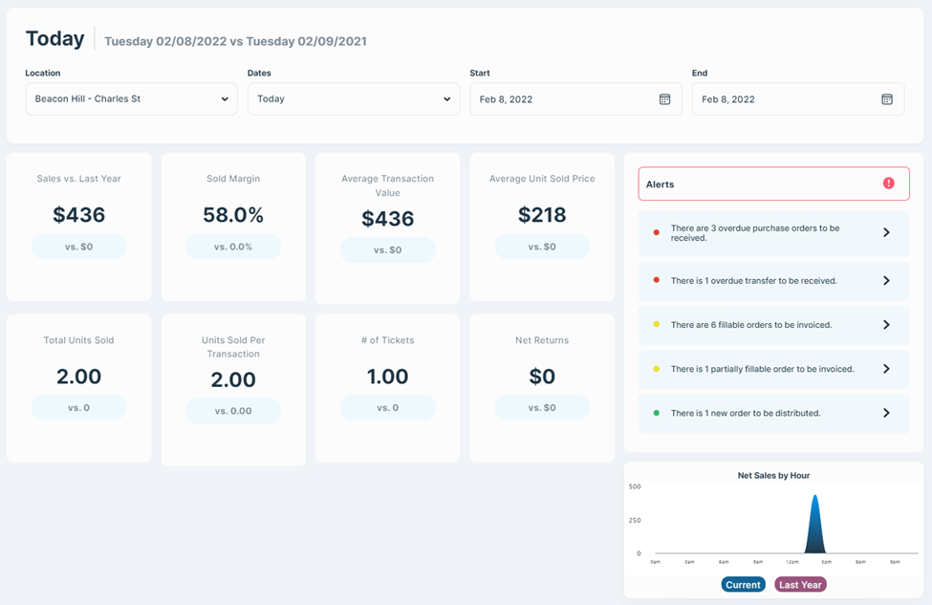Open overdue purchase orders alert arrow
Viewport: 932px width, 605px height.
pyautogui.click(x=886, y=233)
